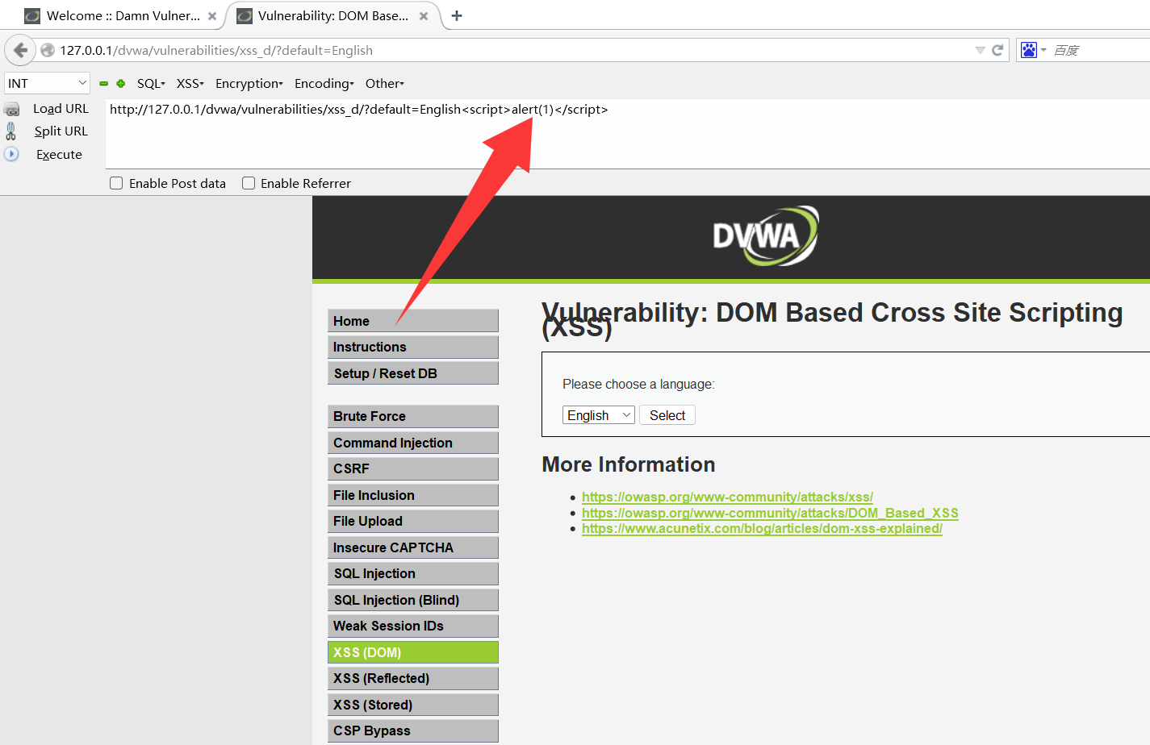Open CSRF page
The width and height of the screenshot is (1150, 745).
click(413, 468)
